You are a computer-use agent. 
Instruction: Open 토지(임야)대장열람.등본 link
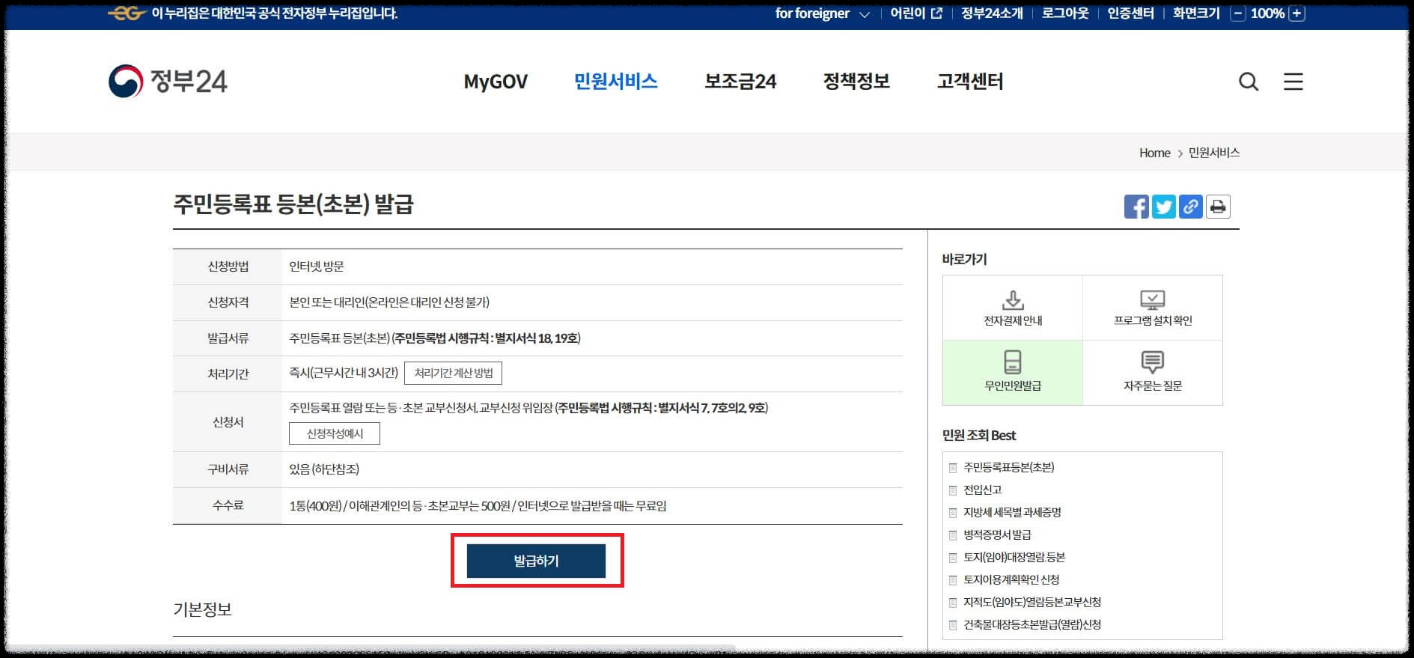[1014, 557]
